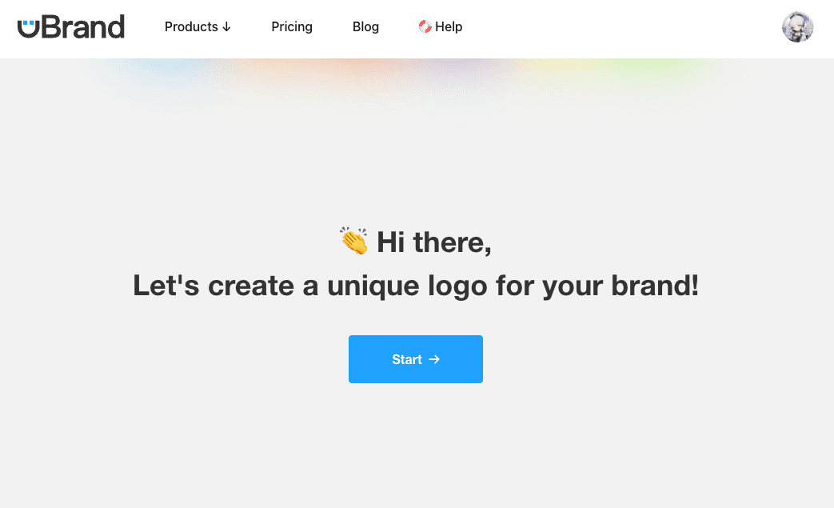The image size is (834, 508).
Task: Click the arrow inside the Start button
Action: click(x=434, y=359)
